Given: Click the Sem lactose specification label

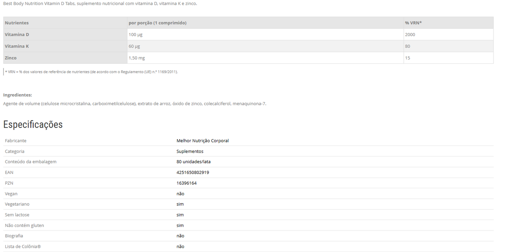Looking at the screenshot, I should pos(17,215).
